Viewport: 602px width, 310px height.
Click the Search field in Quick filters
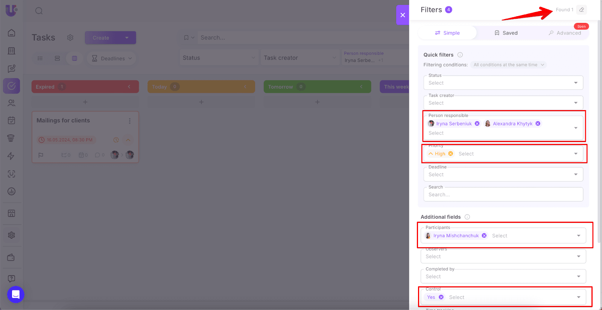[x=503, y=195]
